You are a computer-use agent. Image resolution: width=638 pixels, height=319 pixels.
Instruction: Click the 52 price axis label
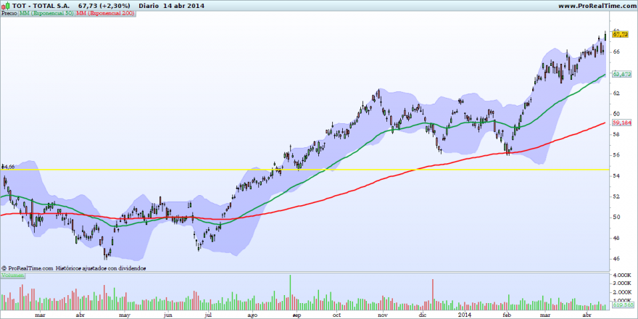(616, 196)
